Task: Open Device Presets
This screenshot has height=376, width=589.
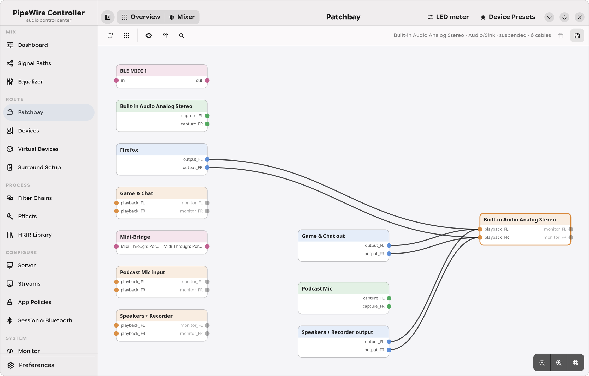Action: (x=508, y=17)
